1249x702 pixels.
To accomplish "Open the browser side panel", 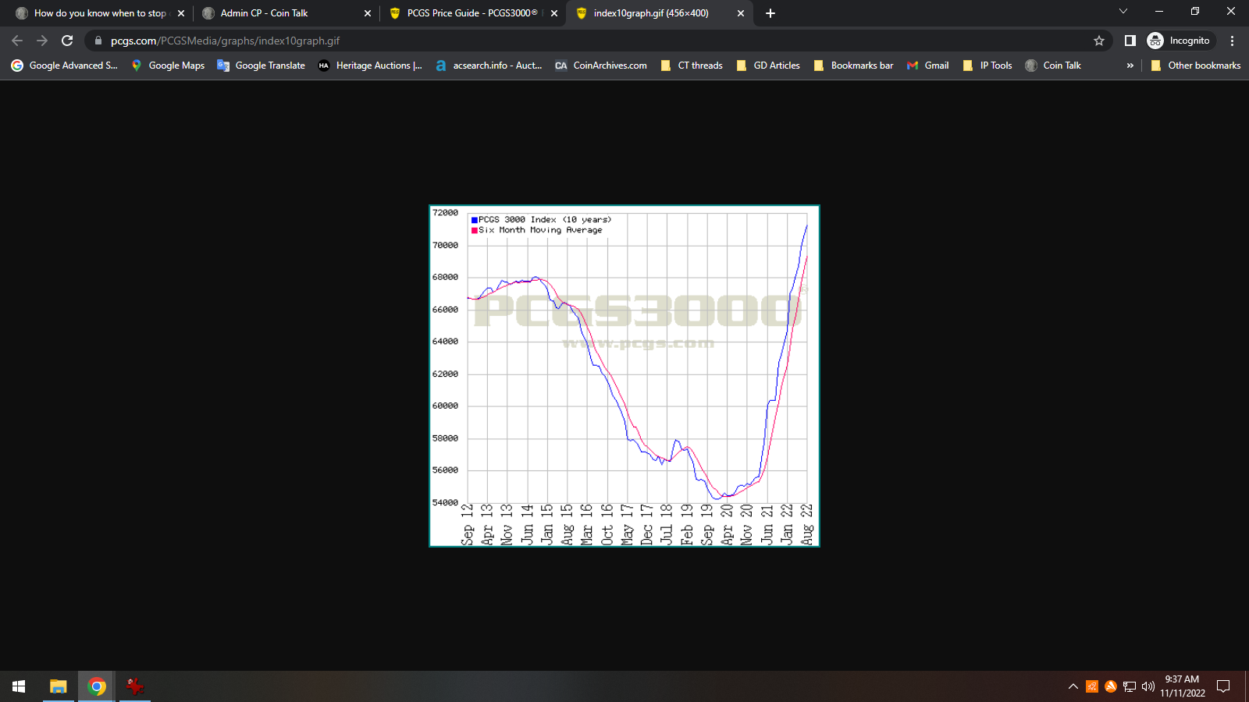I will point(1130,41).
